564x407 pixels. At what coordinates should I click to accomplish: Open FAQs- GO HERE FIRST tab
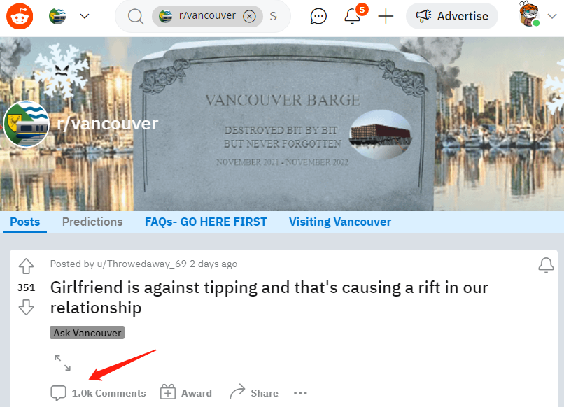[x=206, y=222]
